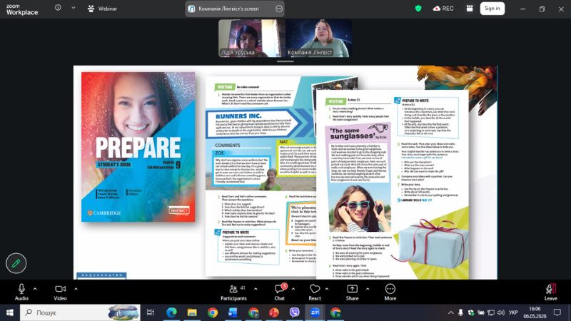
Task: Expand the Share options arrow
Action: click(368, 289)
